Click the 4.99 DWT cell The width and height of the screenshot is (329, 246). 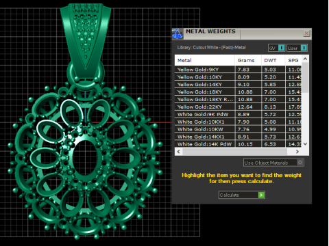click(x=273, y=129)
